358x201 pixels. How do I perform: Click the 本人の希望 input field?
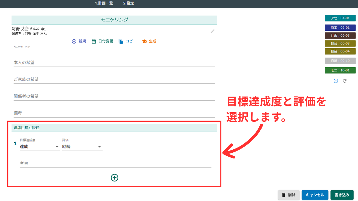pyautogui.click(x=114, y=63)
